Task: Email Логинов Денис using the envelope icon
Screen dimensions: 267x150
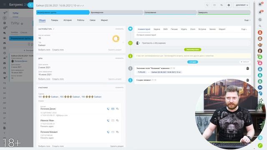Action: [x=113, y=109]
